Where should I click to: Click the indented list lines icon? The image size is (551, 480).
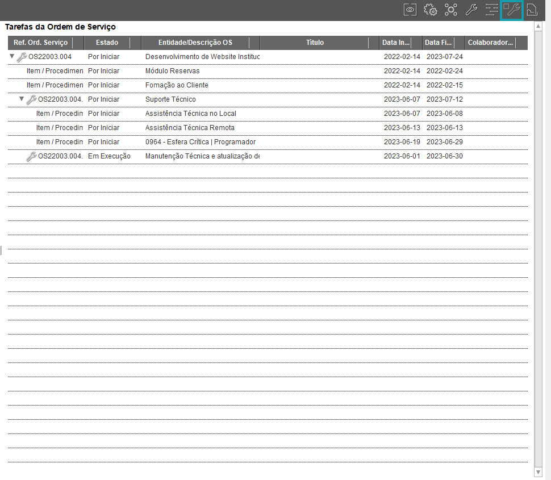tap(491, 10)
